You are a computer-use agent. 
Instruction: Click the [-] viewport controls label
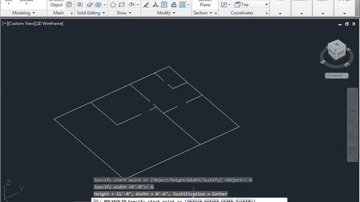tap(4, 24)
